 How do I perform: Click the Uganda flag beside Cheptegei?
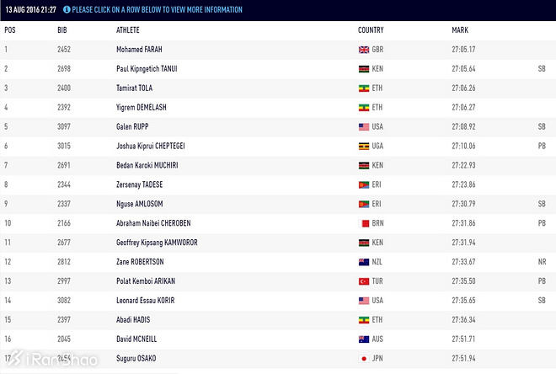point(364,146)
